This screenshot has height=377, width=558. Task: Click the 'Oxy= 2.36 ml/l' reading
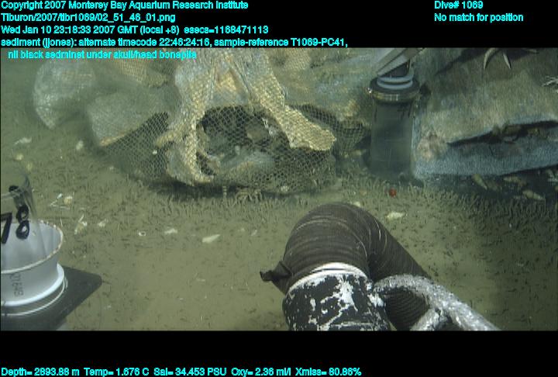click(261, 372)
